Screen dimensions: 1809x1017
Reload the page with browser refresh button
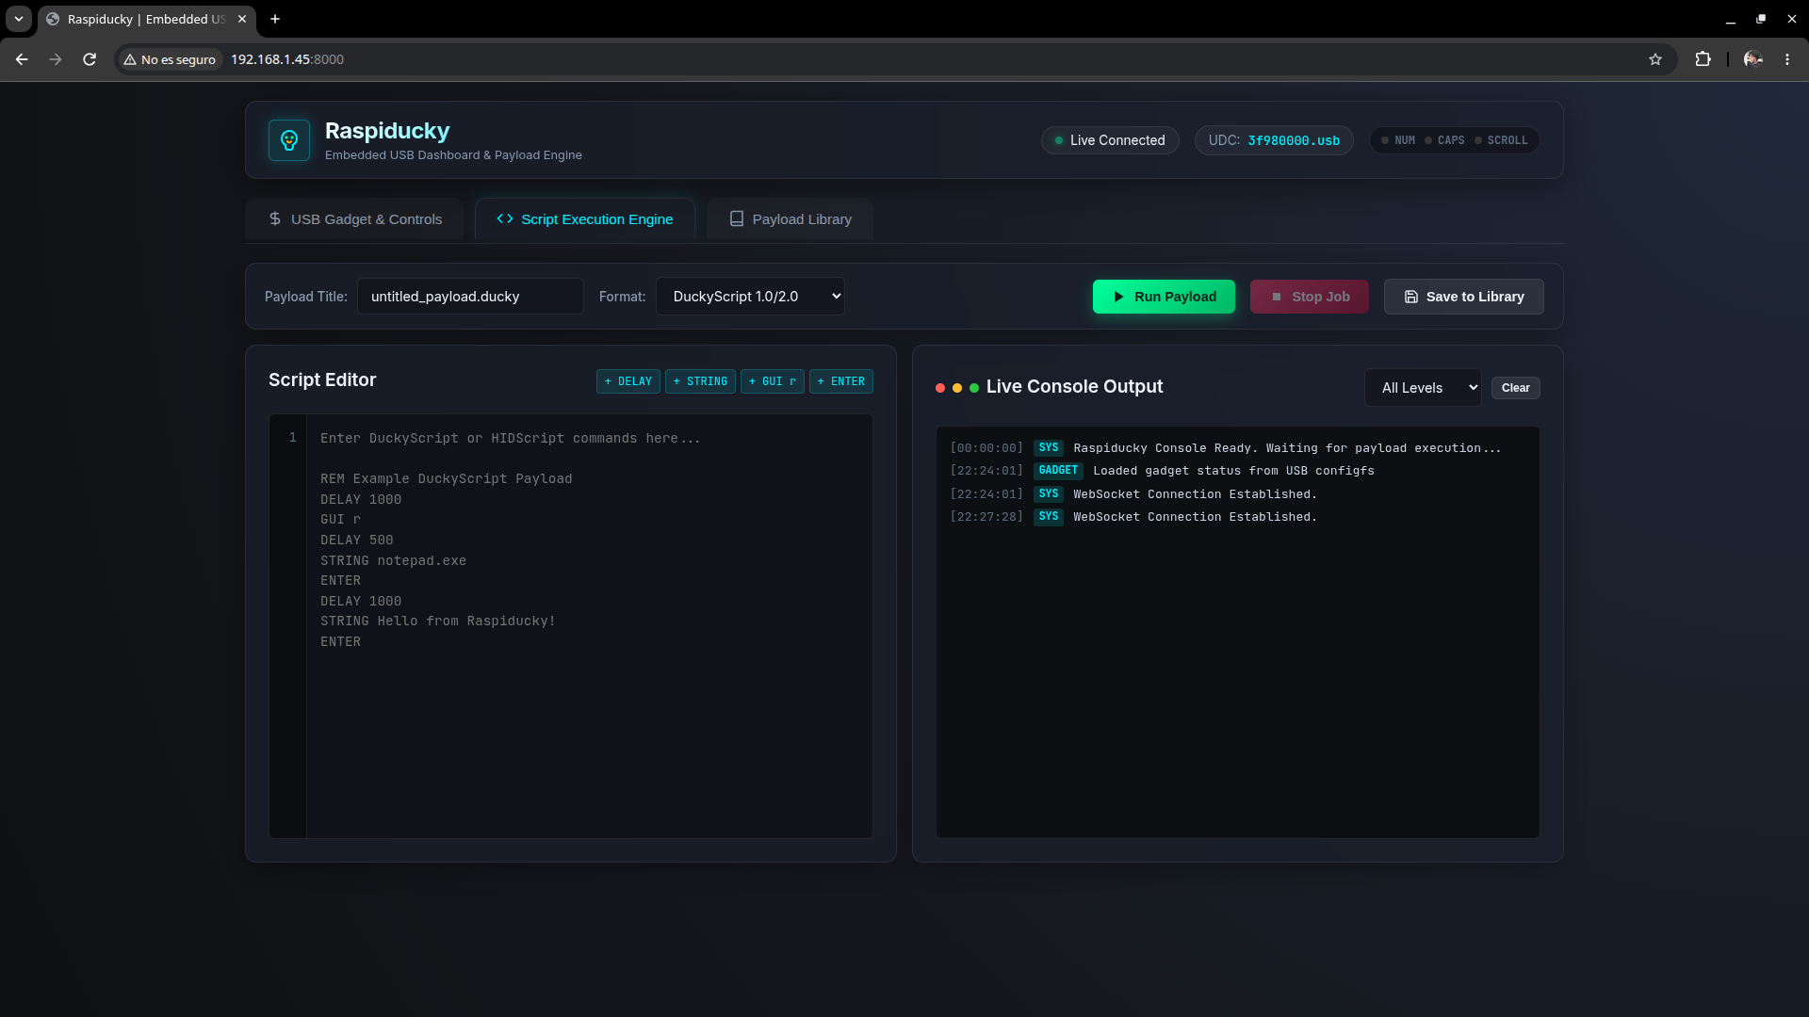click(x=90, y=59)
